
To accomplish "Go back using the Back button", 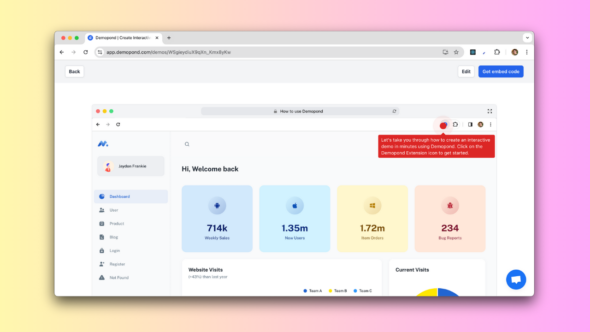I will pyautogui.click(x=74, y=71).
